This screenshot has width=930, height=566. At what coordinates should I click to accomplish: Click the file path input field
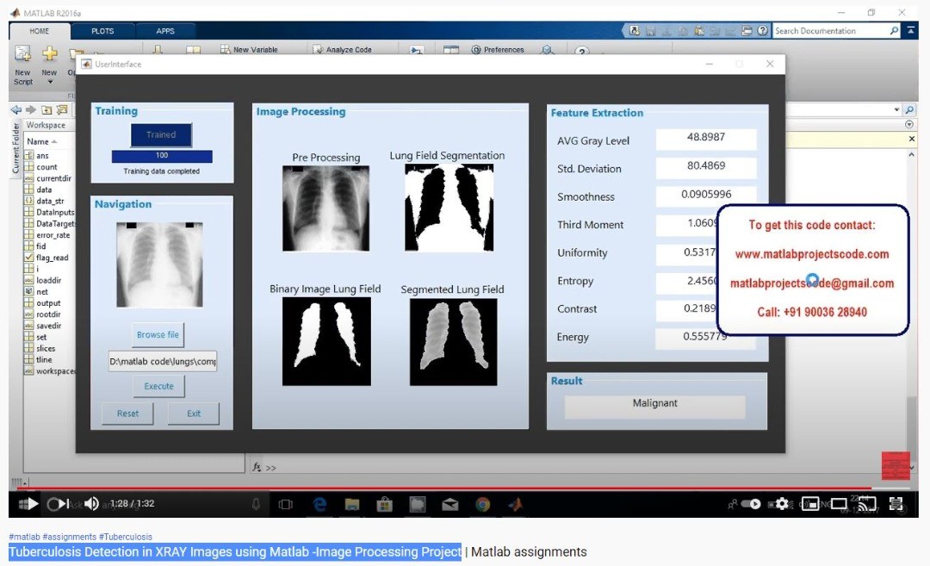(163, 361)
